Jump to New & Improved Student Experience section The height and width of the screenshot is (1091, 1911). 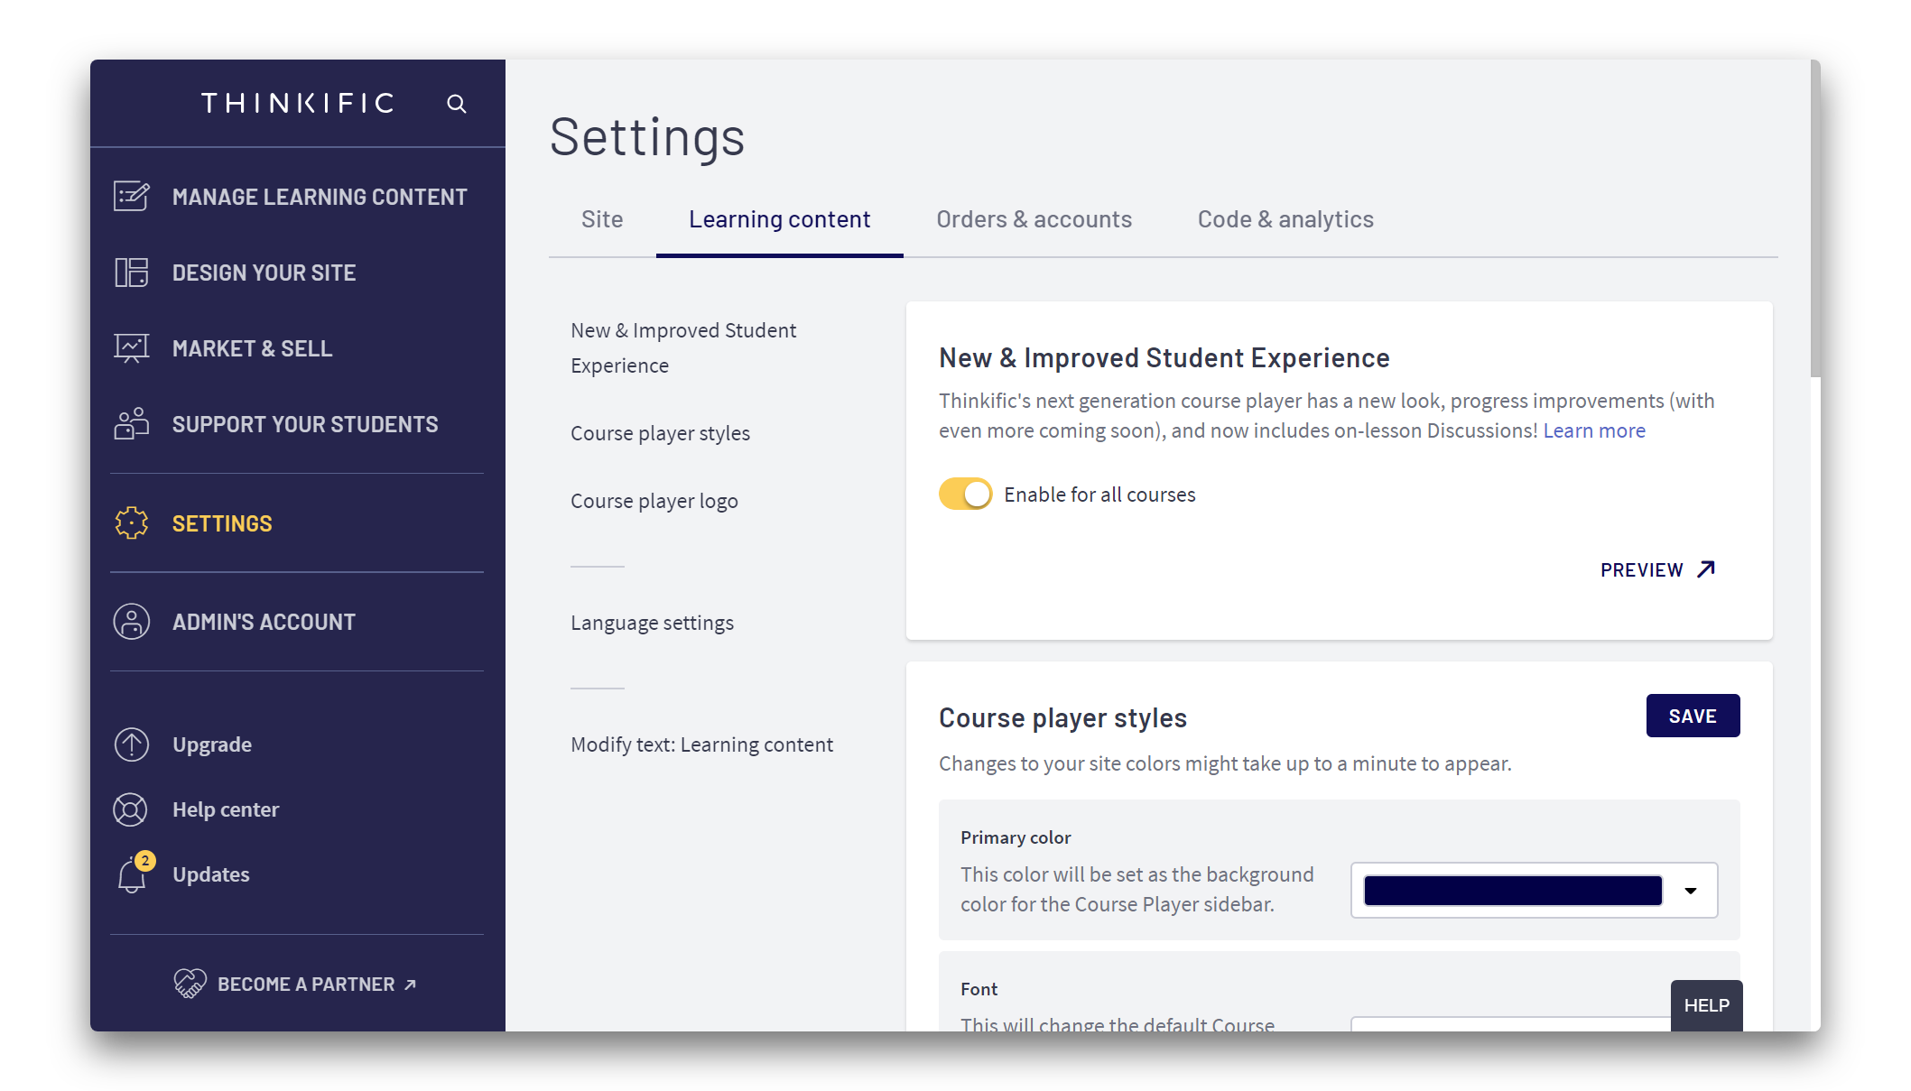683,347
